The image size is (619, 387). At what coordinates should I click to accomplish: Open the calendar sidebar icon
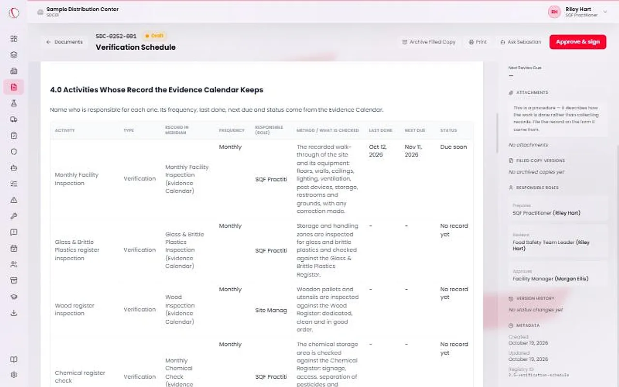[14, 248]
